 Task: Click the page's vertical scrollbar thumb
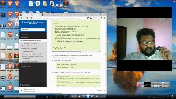tap(106, 54)
